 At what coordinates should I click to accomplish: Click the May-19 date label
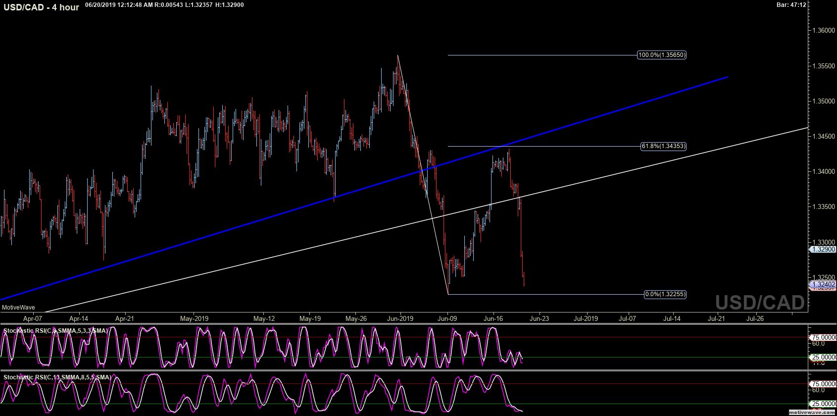click(310, 318)
